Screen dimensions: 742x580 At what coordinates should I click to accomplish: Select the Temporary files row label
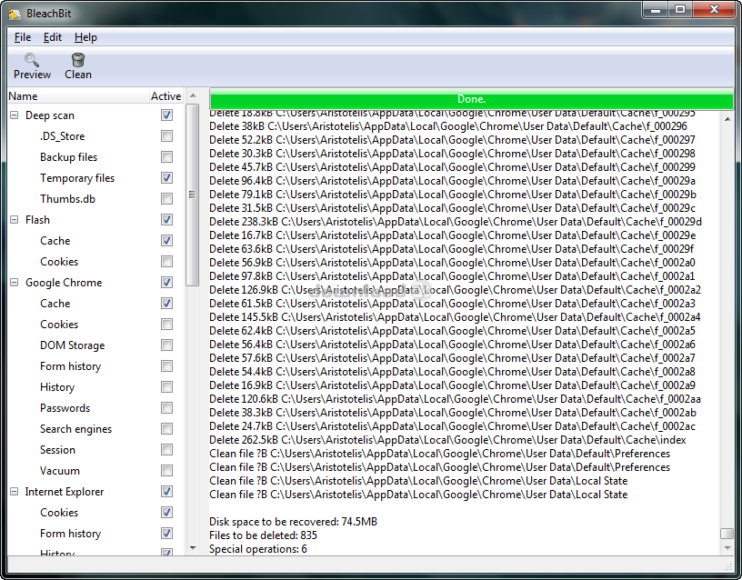point(77,178)
